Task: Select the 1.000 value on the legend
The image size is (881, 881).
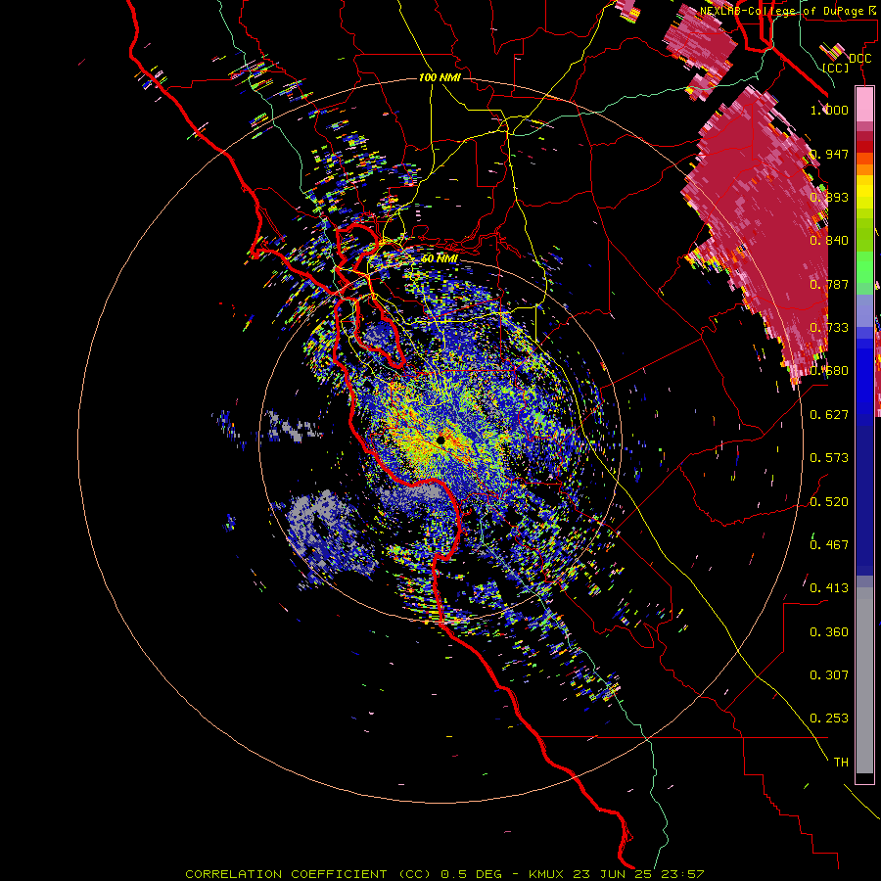Action: pos(829,110)
